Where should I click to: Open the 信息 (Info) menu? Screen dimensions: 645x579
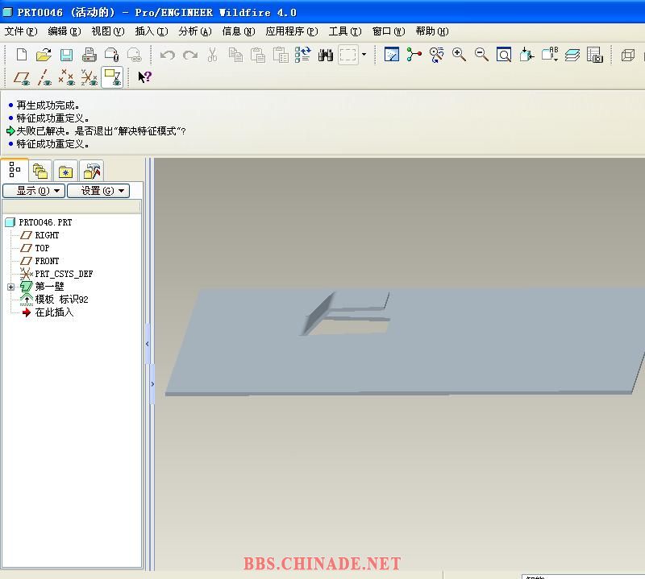click(239, 31)
